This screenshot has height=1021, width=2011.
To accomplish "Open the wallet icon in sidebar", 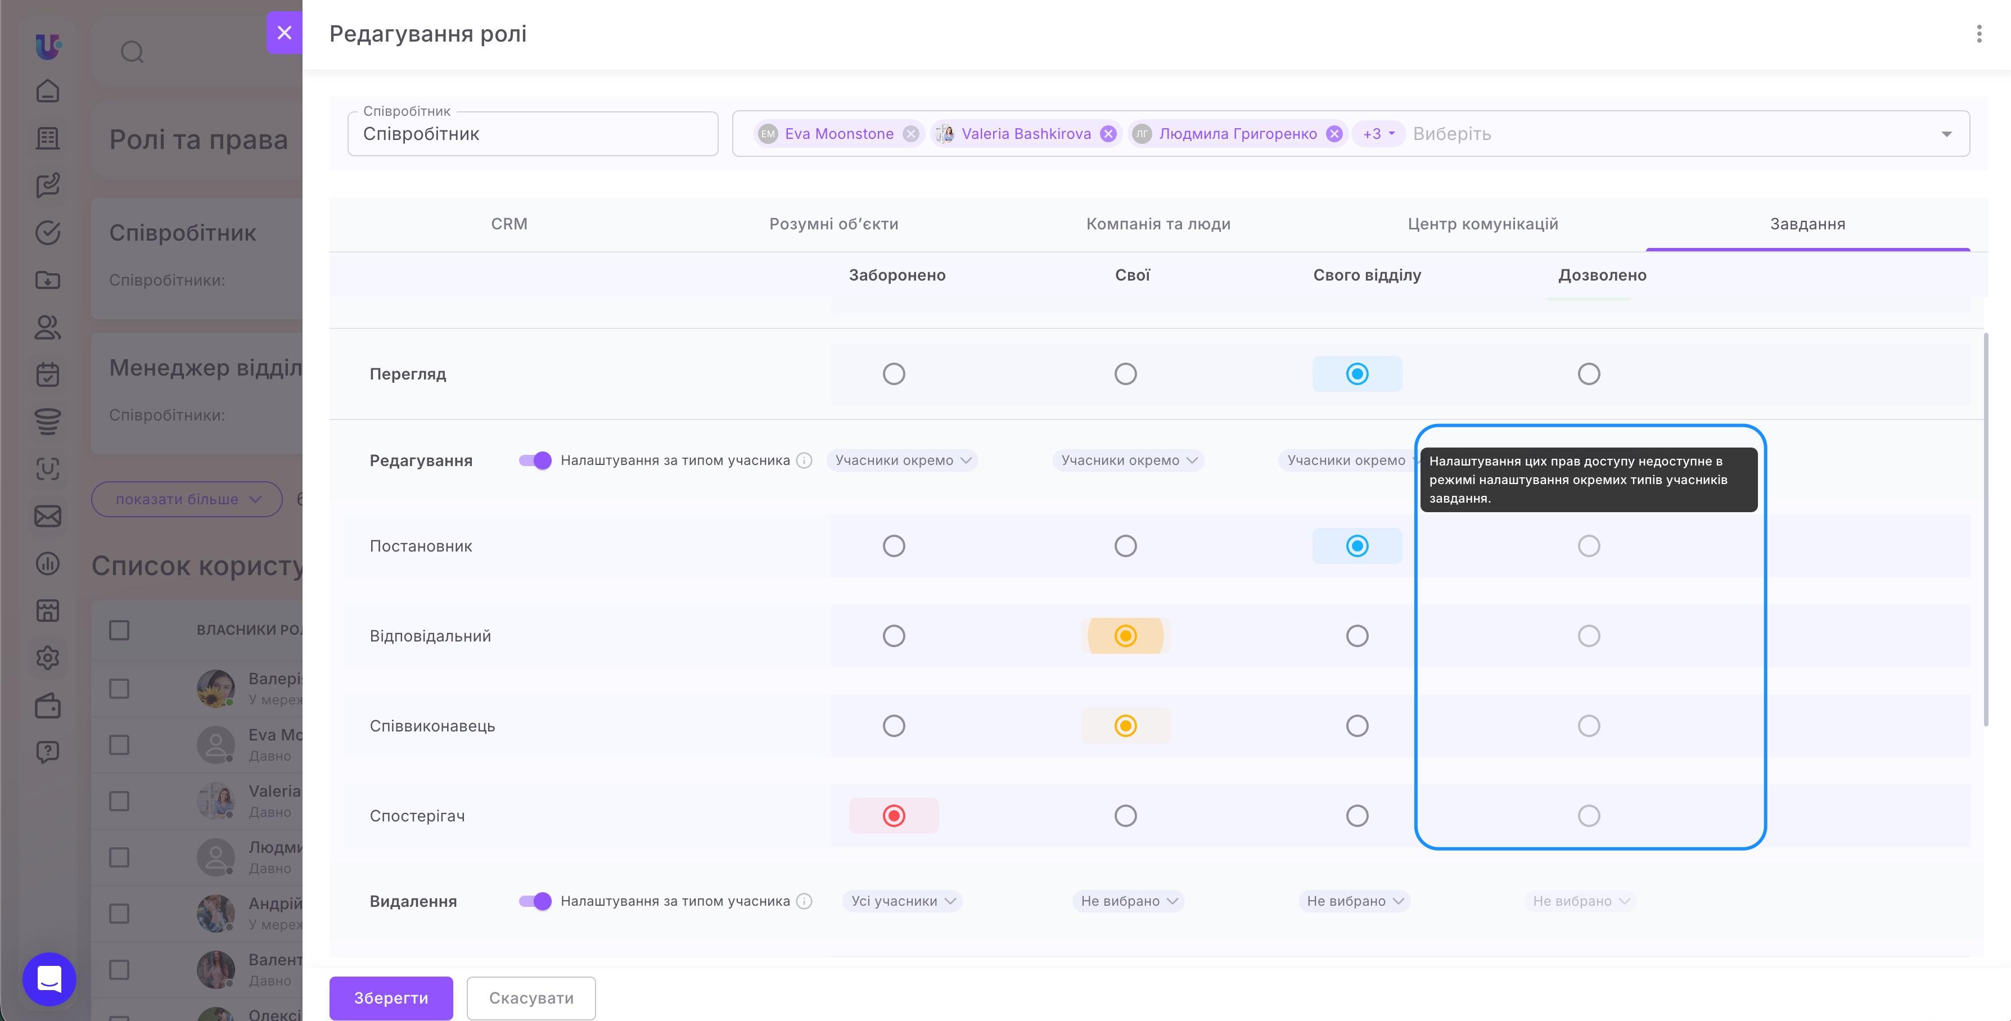I will (x=48, y=706).
